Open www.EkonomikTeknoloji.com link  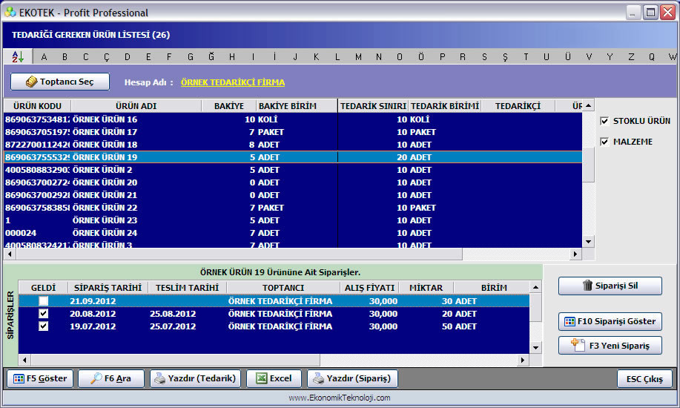(340, 398)
